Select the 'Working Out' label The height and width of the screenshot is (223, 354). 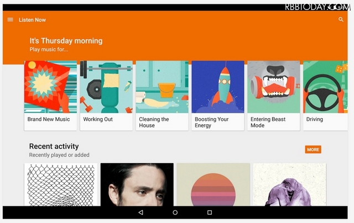[x=98, y=119]
